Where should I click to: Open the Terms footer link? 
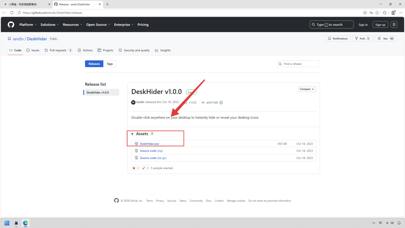tap(149, 201)
